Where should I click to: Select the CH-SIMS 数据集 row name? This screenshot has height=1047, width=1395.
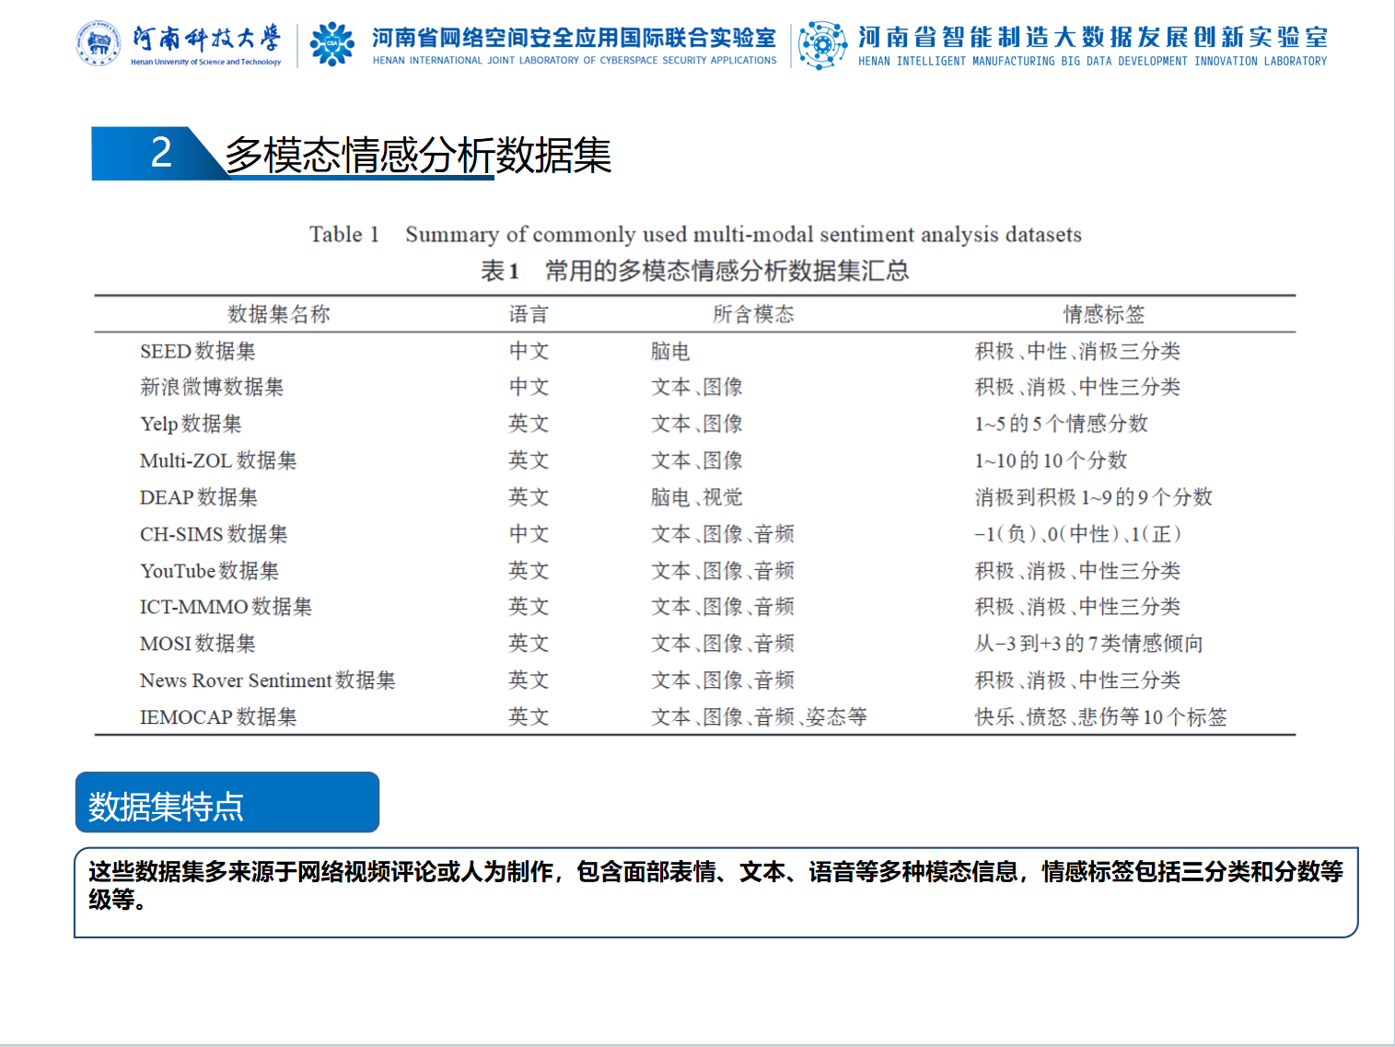[214, 534]
